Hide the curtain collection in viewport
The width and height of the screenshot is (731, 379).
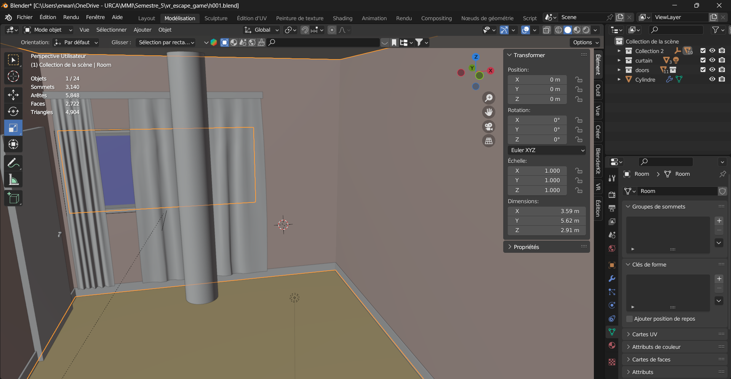click(712, 60)
